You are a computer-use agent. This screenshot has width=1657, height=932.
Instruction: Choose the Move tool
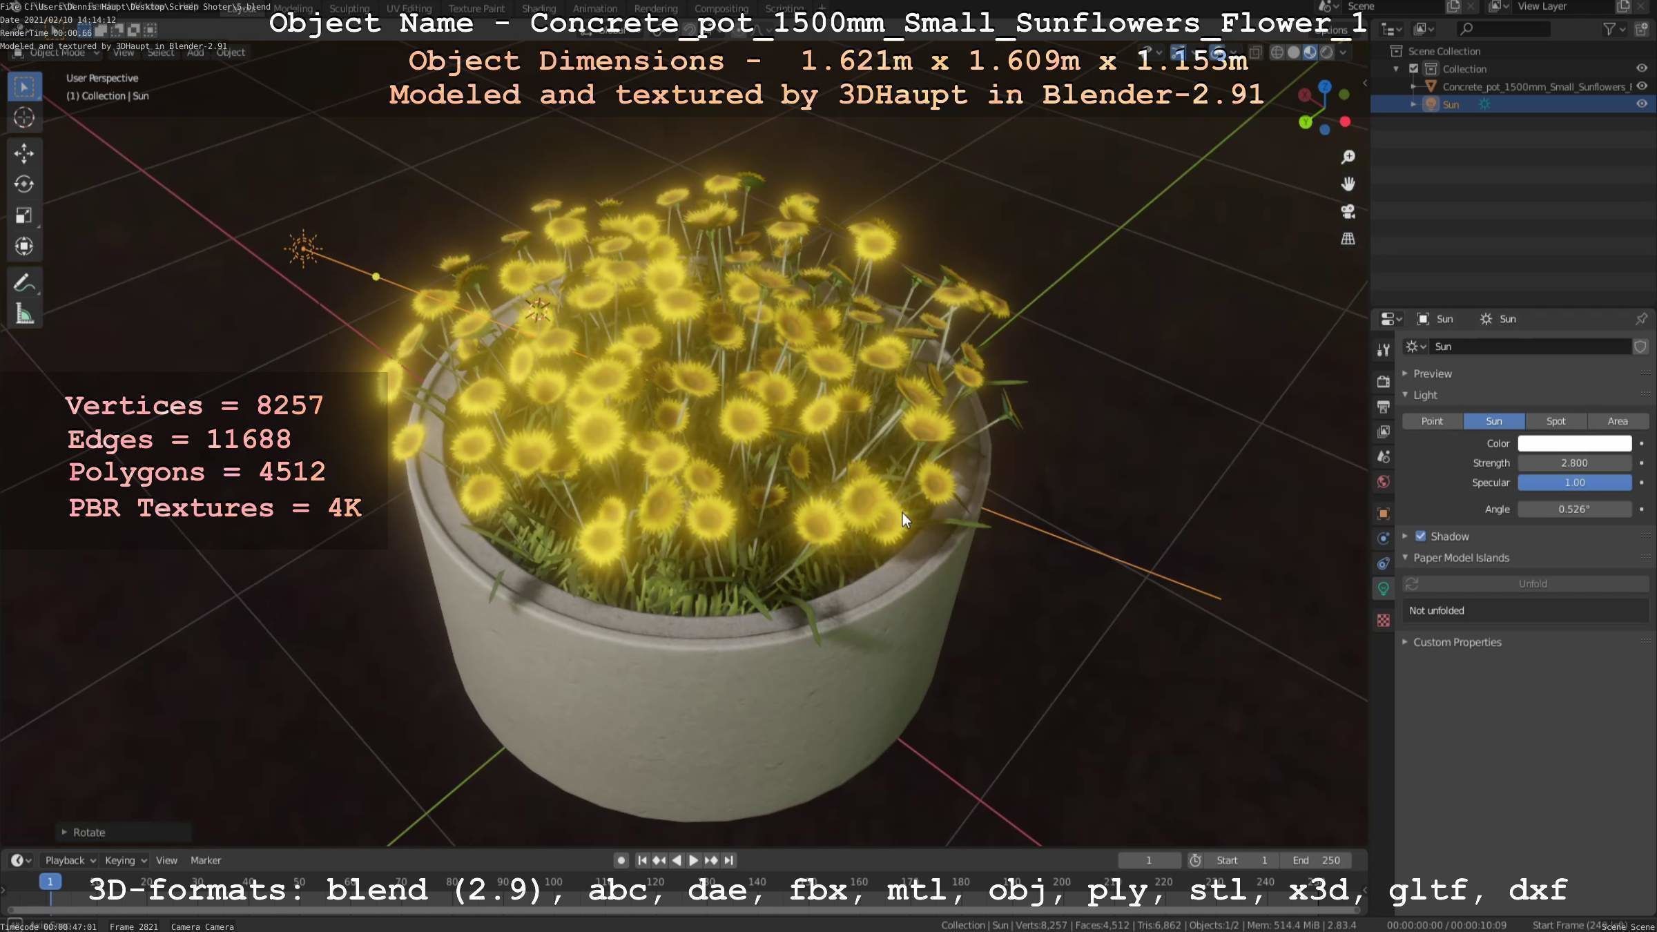[24, 153]
